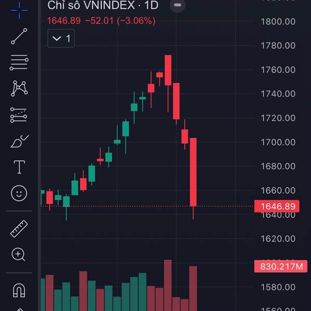Select the XABCD pattern drawing tool

click(x=19, y=88)
